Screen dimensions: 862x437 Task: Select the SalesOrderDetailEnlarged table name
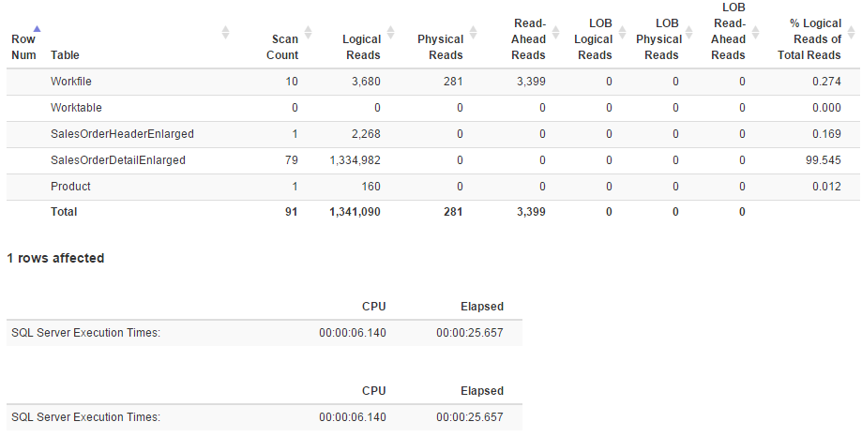(118, 160)
